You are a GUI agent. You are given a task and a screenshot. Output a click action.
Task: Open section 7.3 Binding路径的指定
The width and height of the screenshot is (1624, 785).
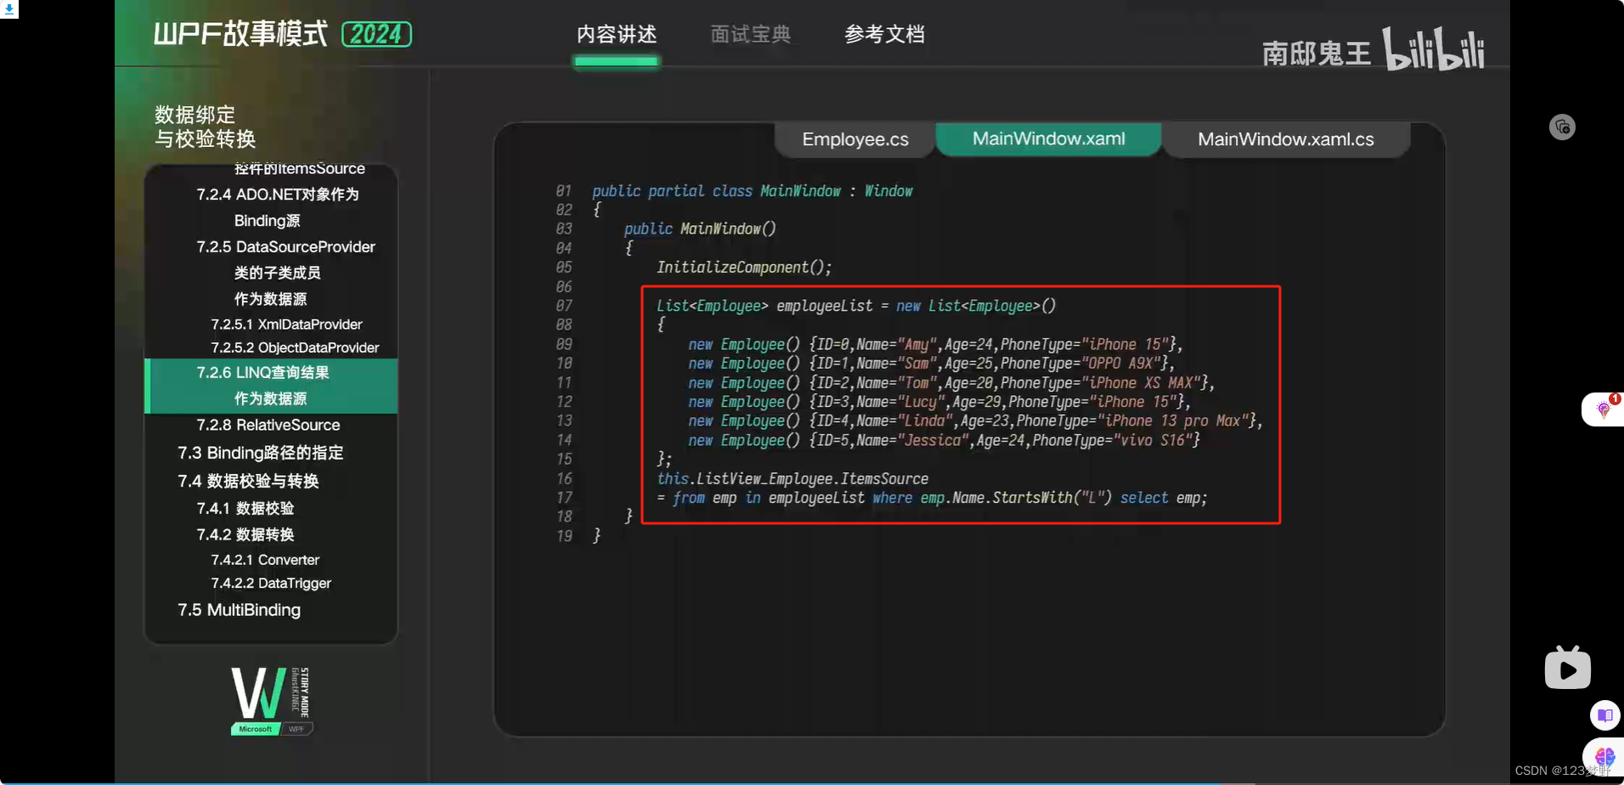pos(261,453)
